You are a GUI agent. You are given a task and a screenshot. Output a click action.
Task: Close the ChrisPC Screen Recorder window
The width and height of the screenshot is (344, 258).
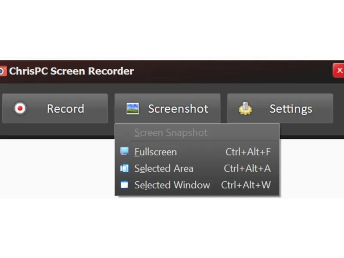point(339,71)
